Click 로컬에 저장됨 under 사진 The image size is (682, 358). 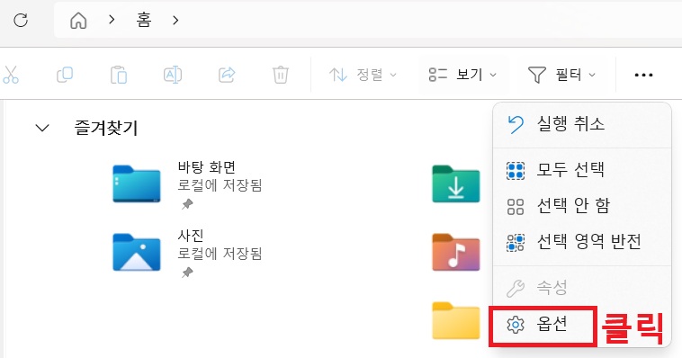pos(220,254)
